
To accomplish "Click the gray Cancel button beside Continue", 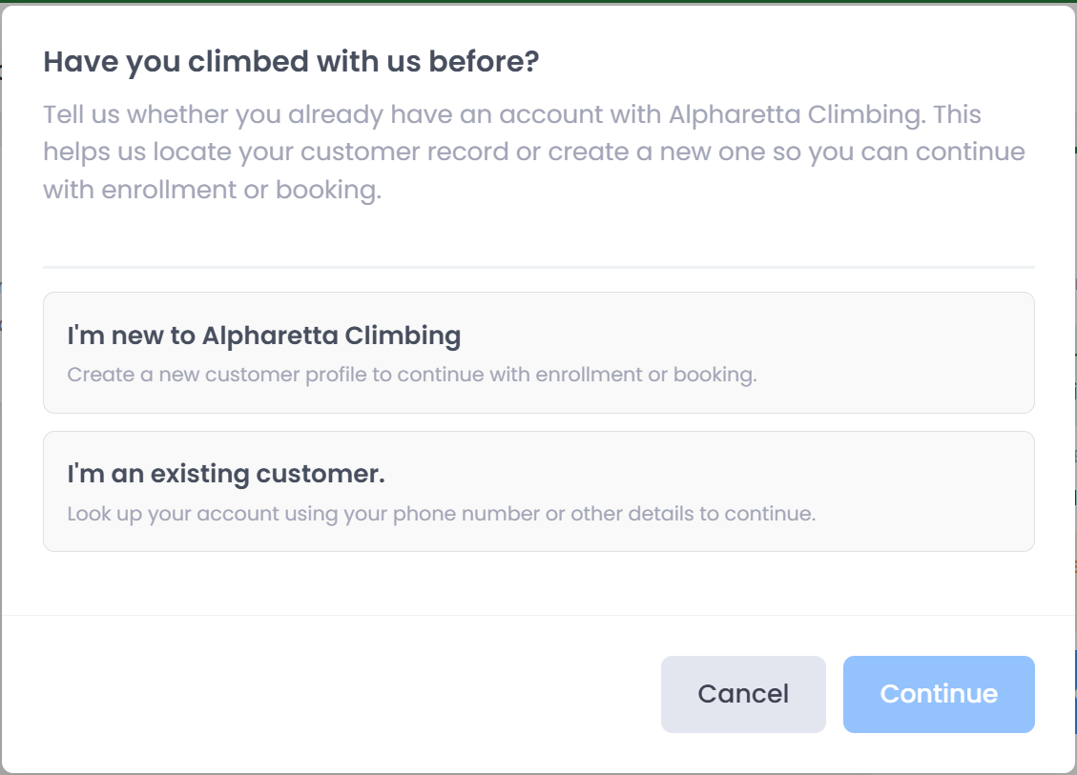I will point(743,694).
